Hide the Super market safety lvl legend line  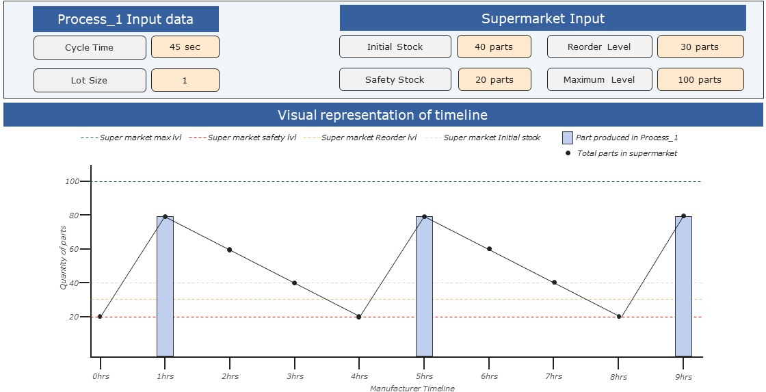point(242,138)
